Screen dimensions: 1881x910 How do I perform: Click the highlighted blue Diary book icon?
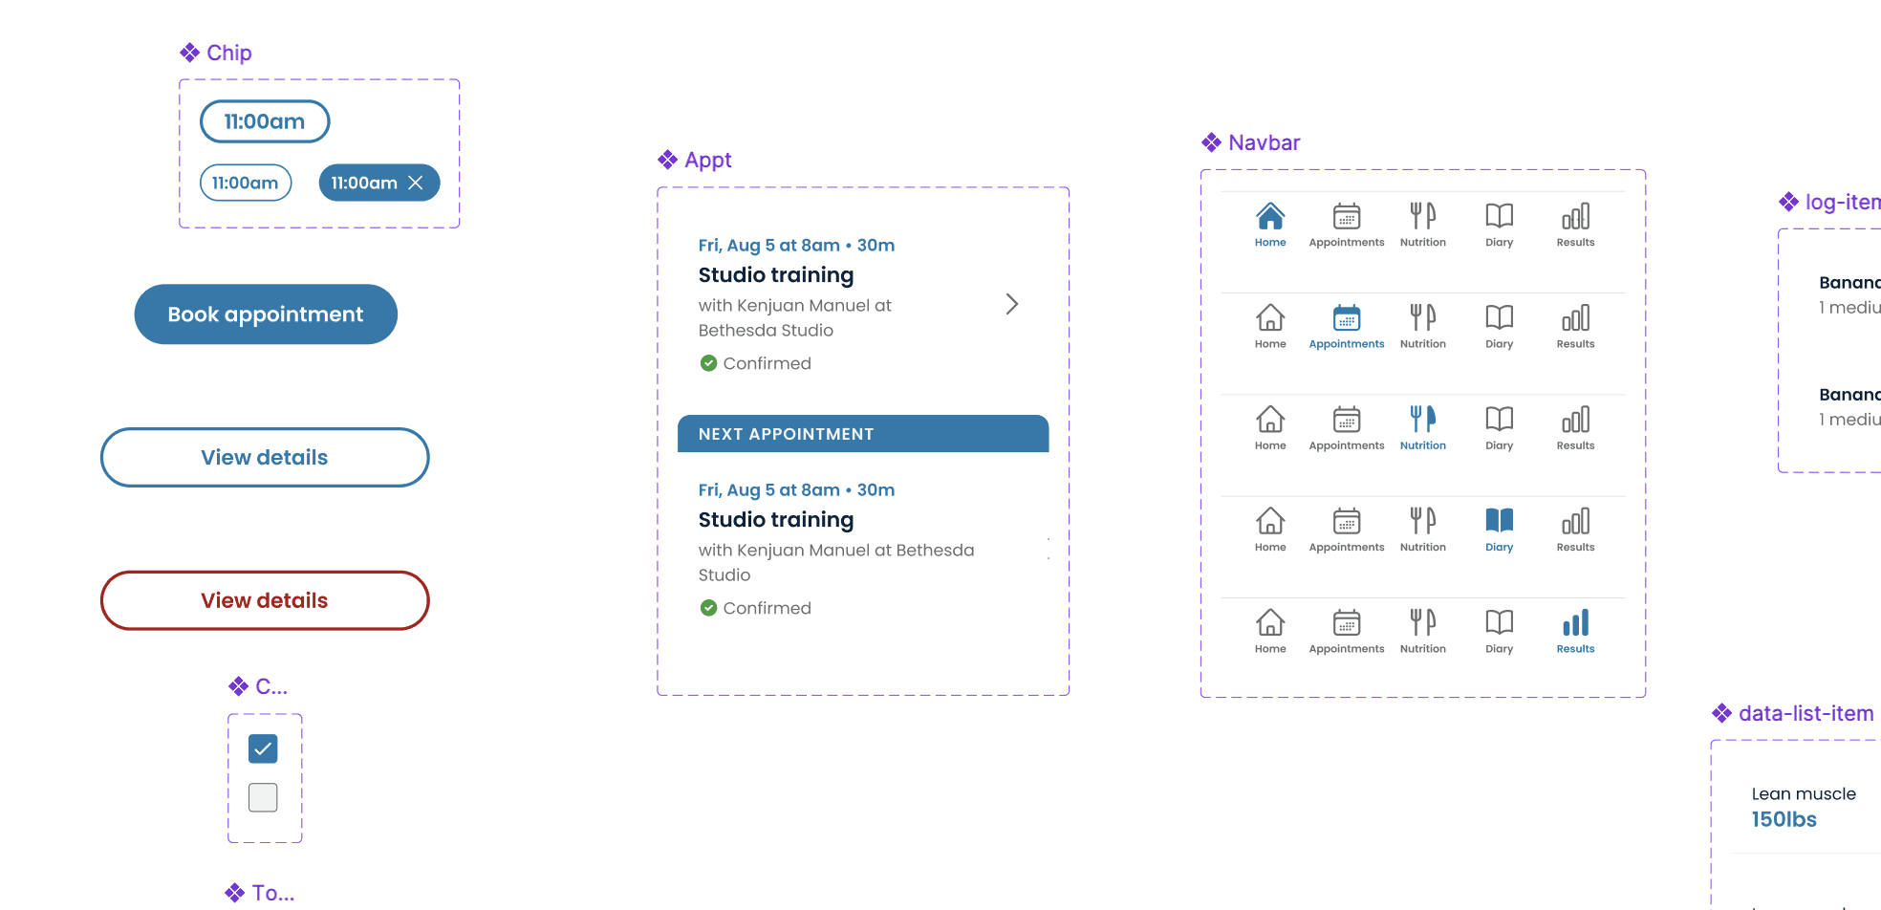click(1500, 520)
